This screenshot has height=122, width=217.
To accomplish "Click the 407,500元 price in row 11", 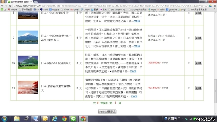I will [154, 88].
